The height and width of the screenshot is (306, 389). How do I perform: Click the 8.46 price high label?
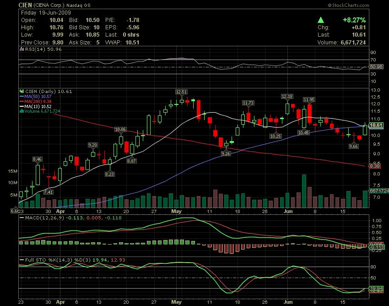pos(37,159)
